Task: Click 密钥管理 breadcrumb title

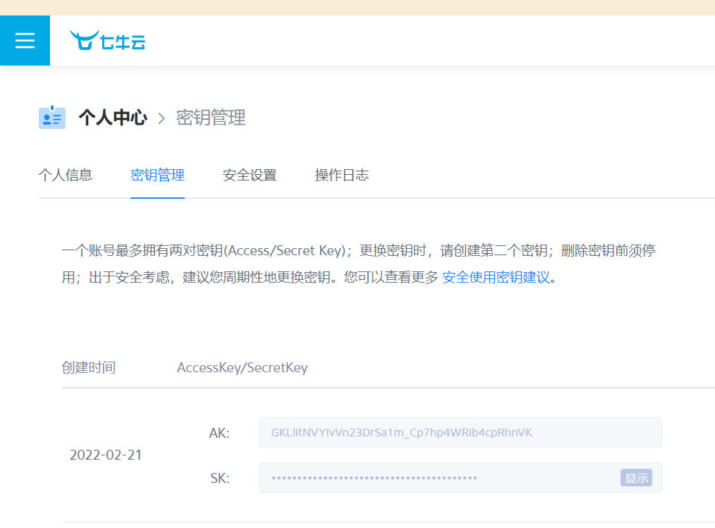Action: point(211,118)
